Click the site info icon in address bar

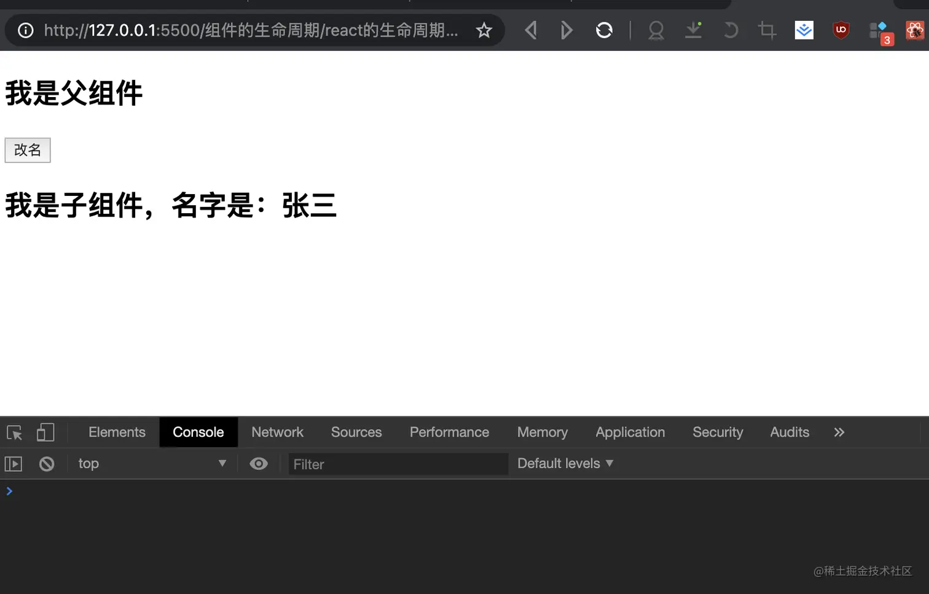(25, 30)
